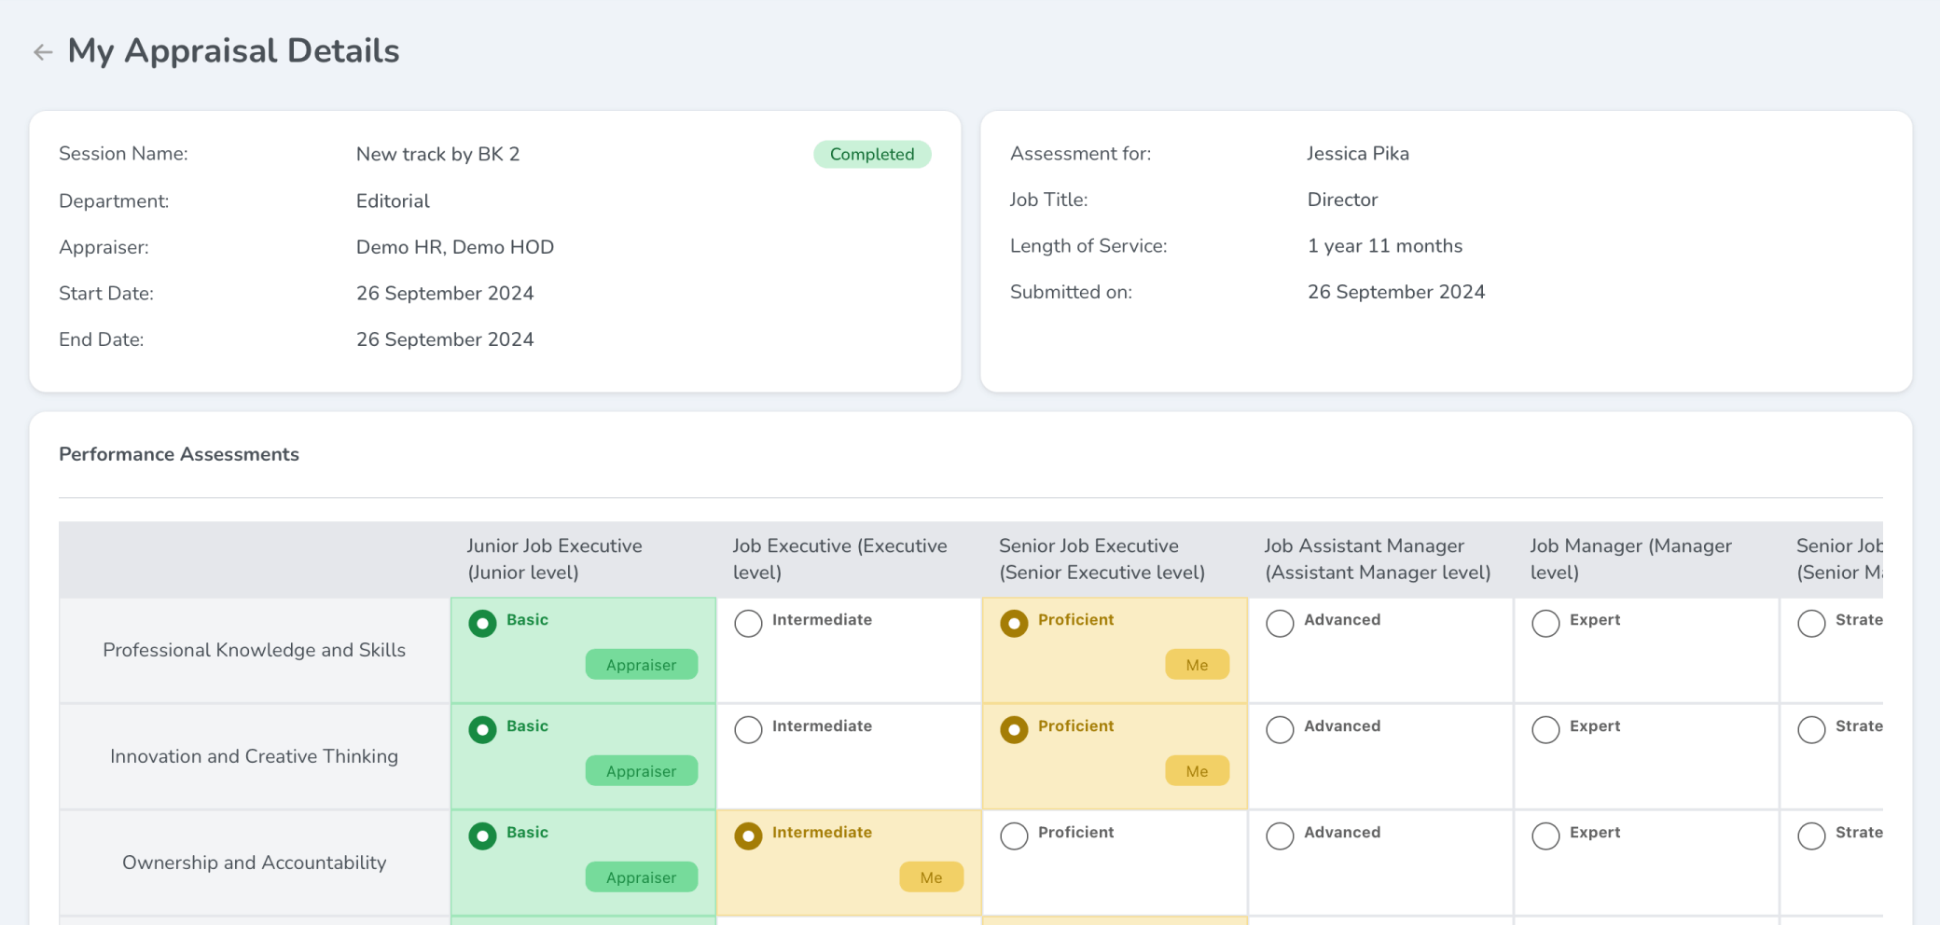Click Appraiser tag in Professional Knowledge row
This screenshot has height=925, width=1940.
[642, 665]
